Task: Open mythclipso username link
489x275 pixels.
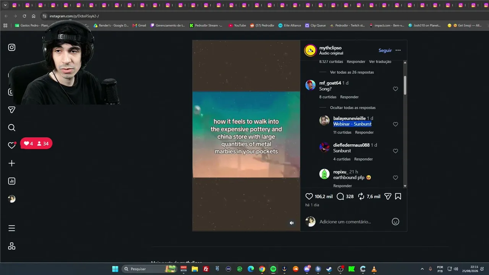Action: (330, 48)
